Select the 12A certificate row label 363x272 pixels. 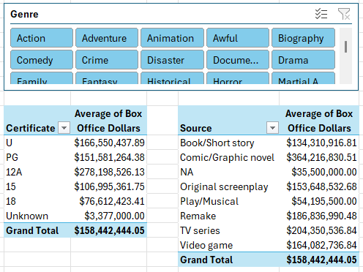tap(37, 172)
